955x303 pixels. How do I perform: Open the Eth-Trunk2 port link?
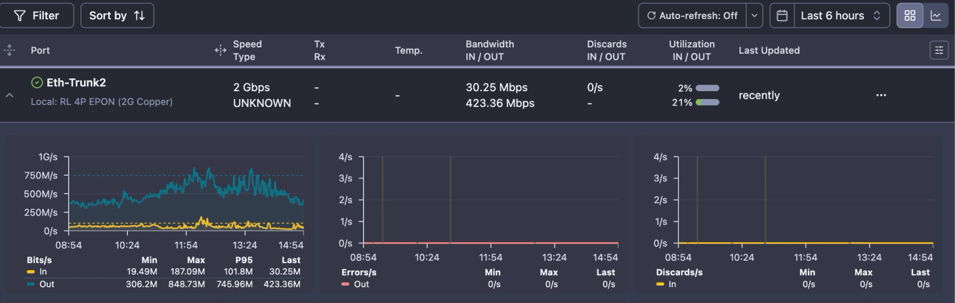coord(76,82)
